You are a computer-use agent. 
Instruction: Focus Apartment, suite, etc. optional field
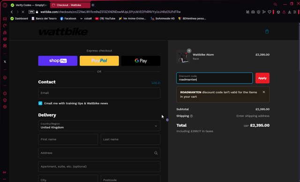pos(99,167)
